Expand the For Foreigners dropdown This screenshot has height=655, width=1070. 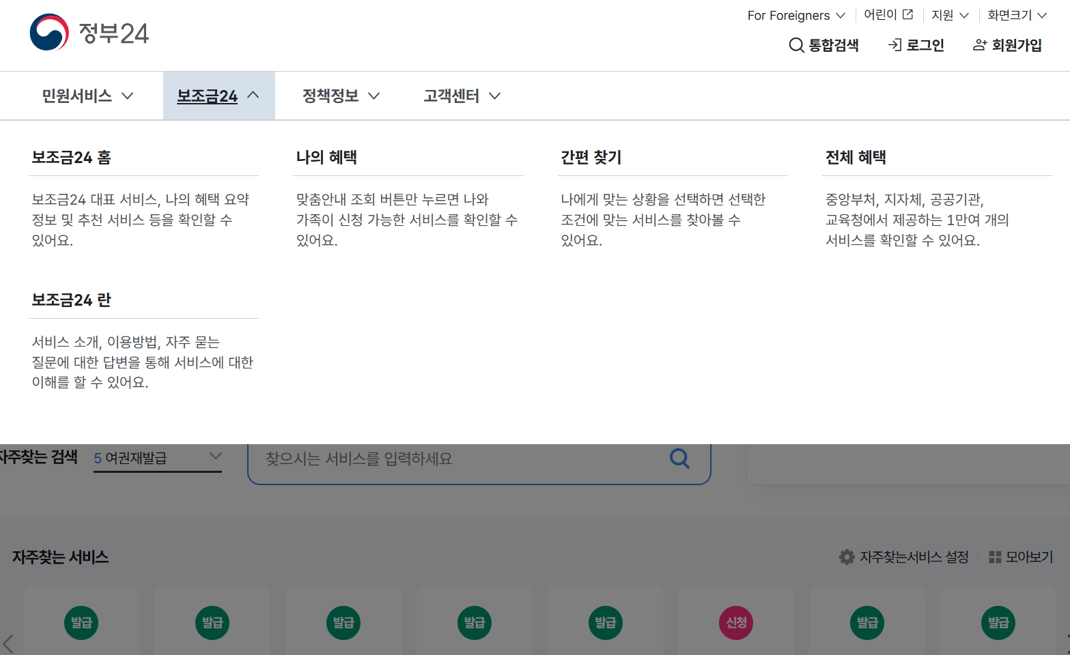(796, 15)
